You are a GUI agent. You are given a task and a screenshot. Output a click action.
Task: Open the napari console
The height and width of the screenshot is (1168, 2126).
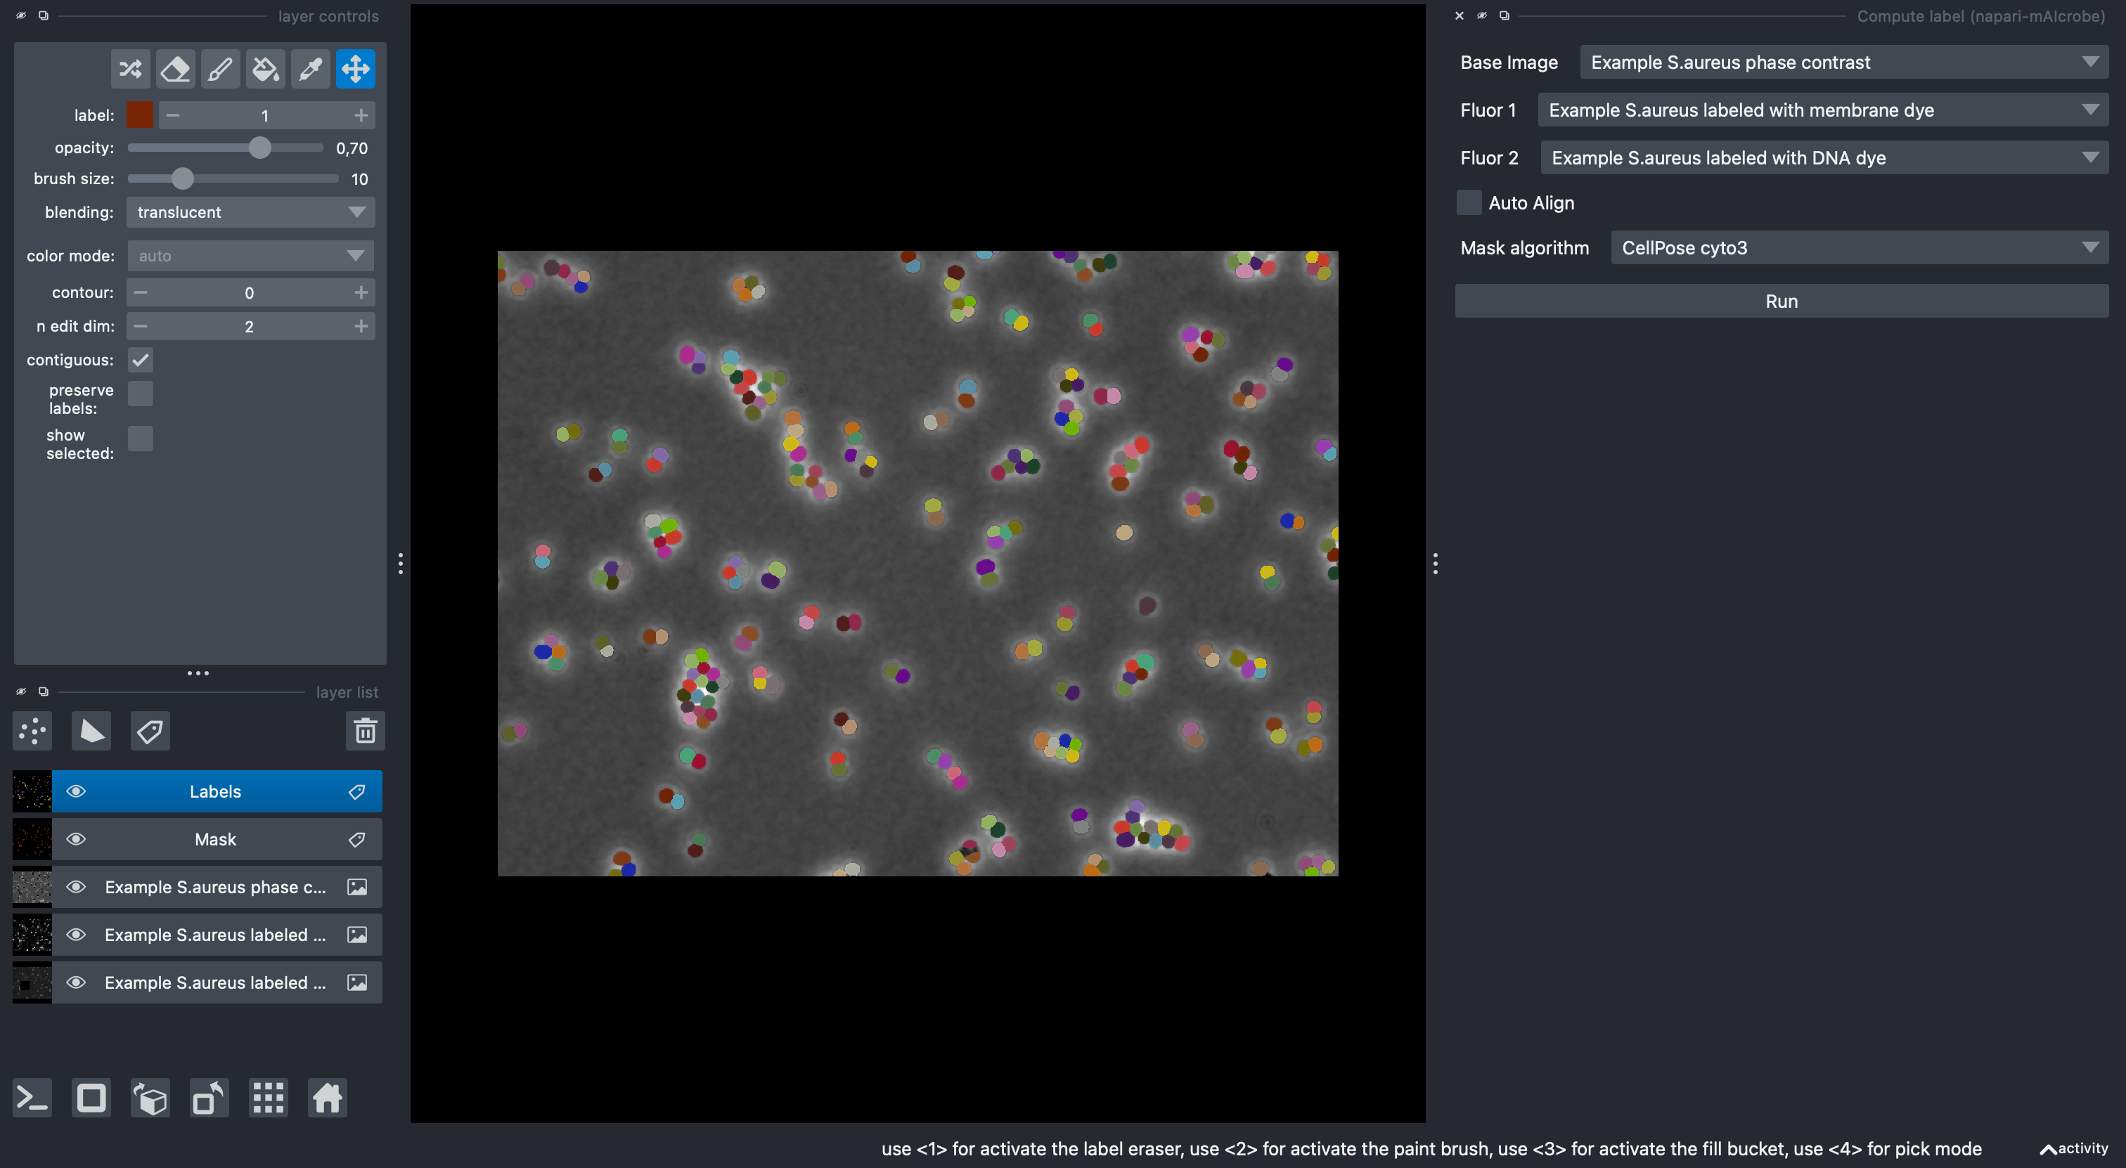(x=33, y=1098)
